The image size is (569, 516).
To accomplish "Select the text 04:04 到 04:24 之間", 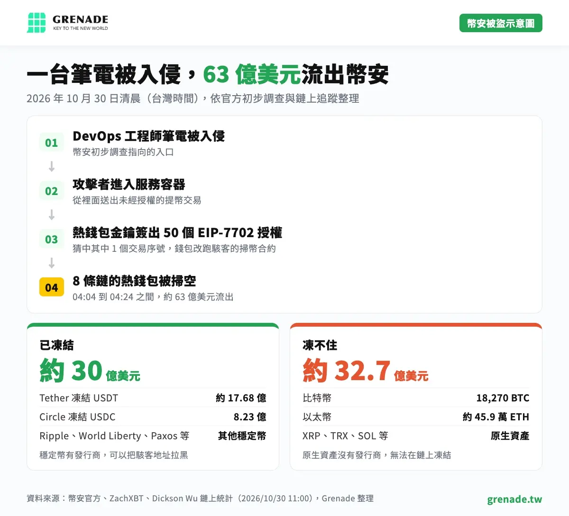I will tap(113, 297).
